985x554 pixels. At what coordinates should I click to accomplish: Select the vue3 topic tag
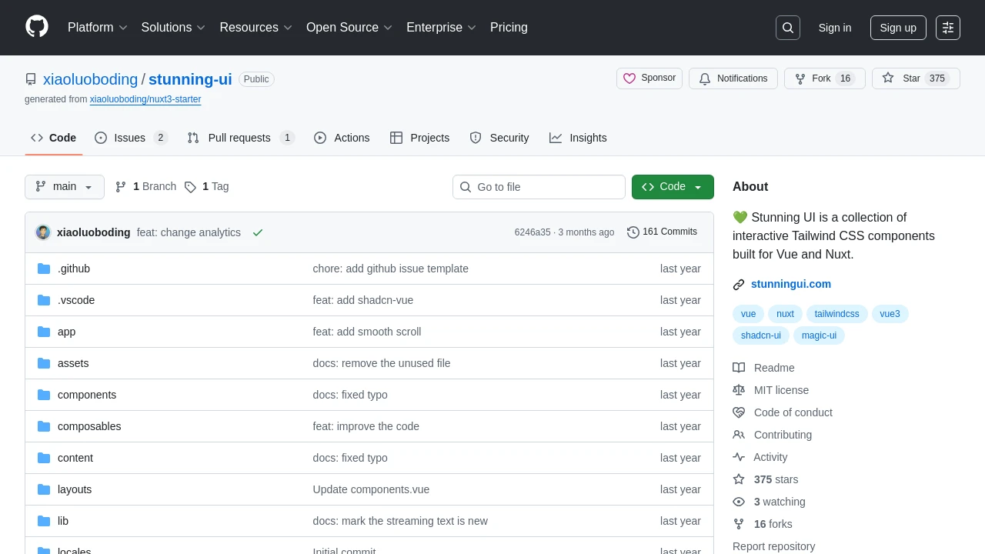(x=890, y=314)
